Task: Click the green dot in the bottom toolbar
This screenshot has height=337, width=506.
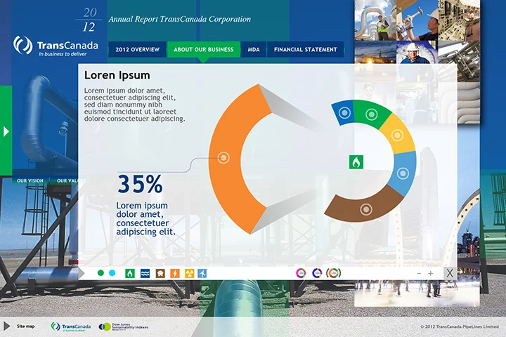Action: [x=100, y=273]
